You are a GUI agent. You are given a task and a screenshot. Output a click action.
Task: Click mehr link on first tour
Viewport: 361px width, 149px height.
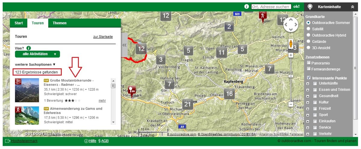point(102,101)
